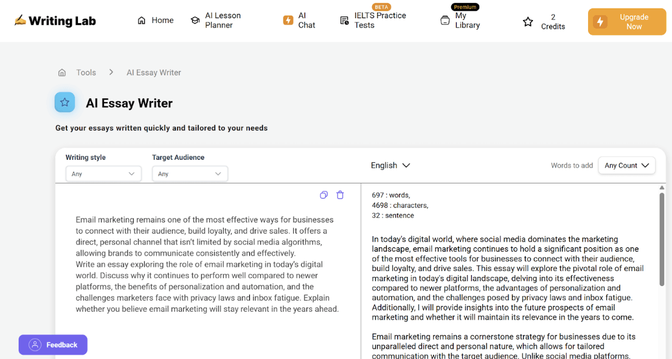Open the English language dropdown
The image size is (672, 359).
390,165
